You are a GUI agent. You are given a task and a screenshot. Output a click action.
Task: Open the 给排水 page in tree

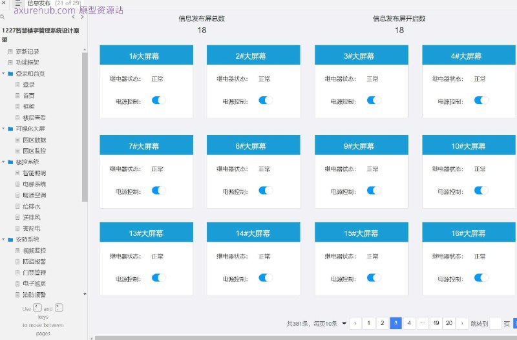[x=31, y=206]
